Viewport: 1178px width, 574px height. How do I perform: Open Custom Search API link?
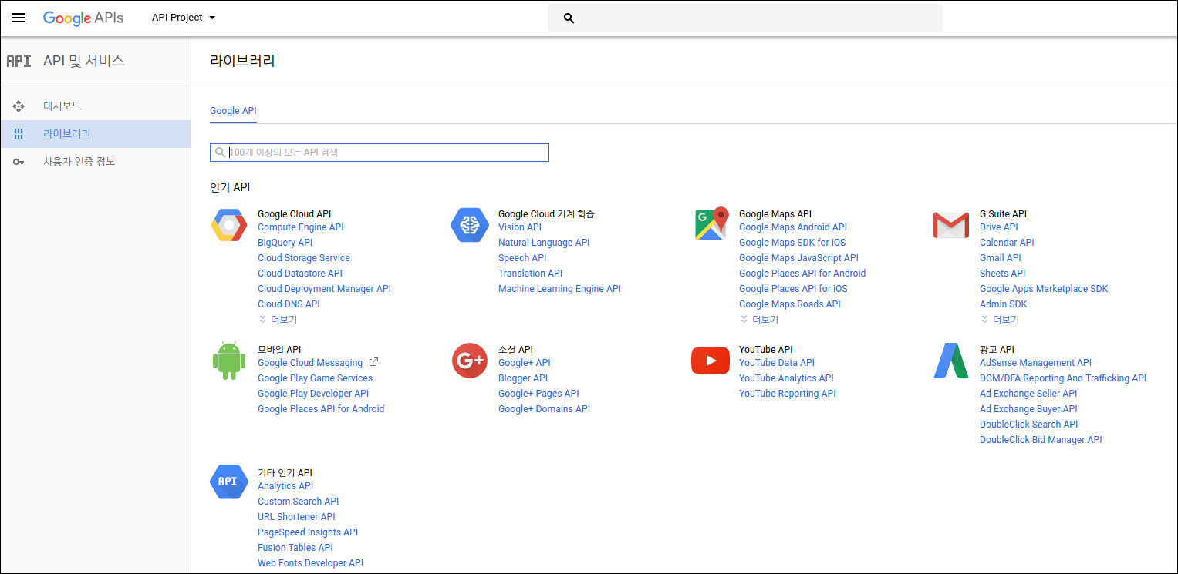(299, 502)
